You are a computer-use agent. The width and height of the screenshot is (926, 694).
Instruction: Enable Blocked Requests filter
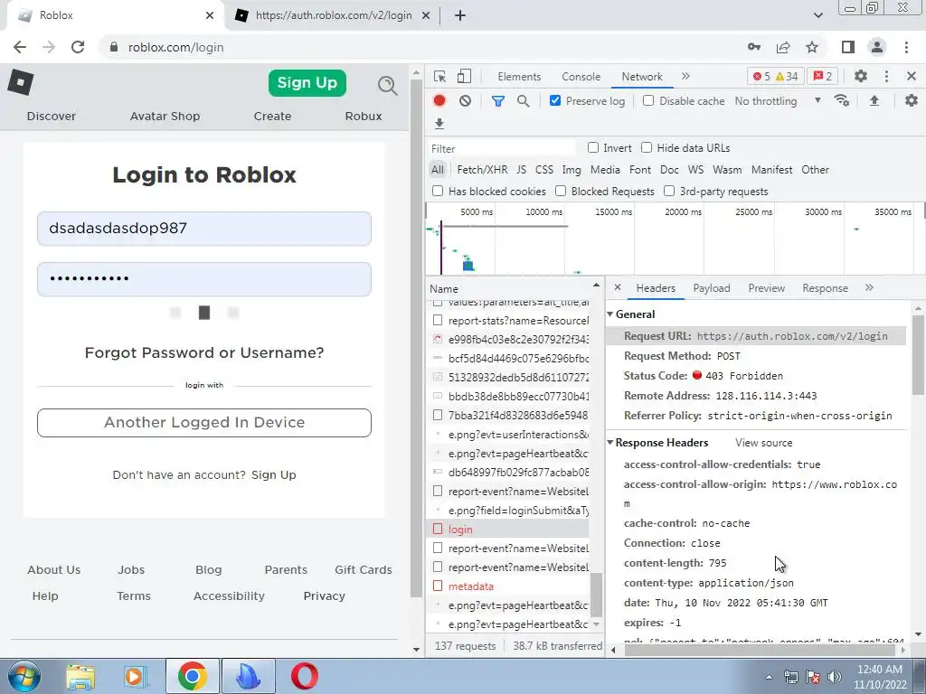(x=561, y=192)
